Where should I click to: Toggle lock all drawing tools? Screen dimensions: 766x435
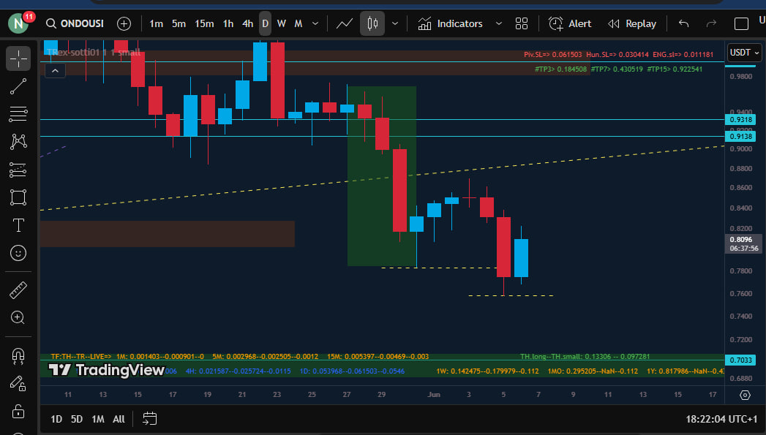(x=18, y=410)
